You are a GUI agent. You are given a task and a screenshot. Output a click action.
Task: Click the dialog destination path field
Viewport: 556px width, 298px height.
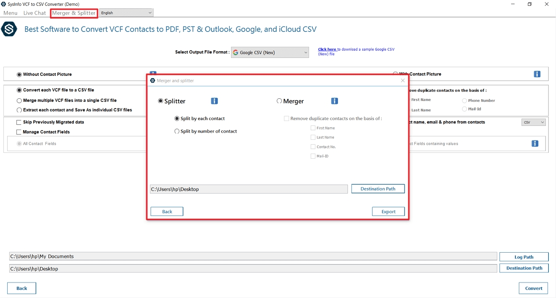tap(249, 189)
